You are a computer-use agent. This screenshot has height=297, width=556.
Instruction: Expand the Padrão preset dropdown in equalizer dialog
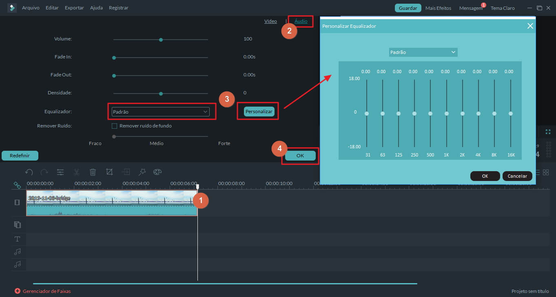tap(423, 52)
